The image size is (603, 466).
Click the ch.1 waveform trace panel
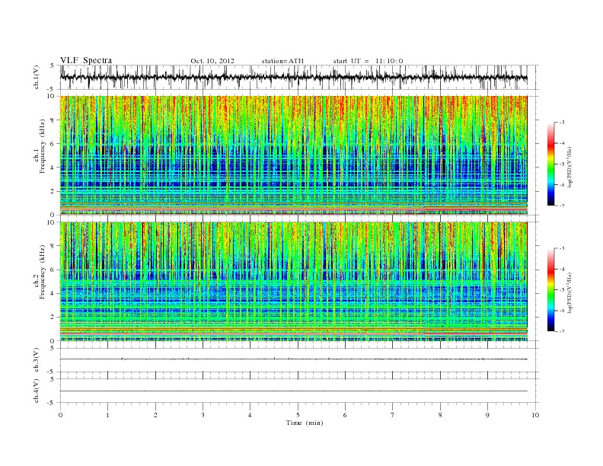299,77
